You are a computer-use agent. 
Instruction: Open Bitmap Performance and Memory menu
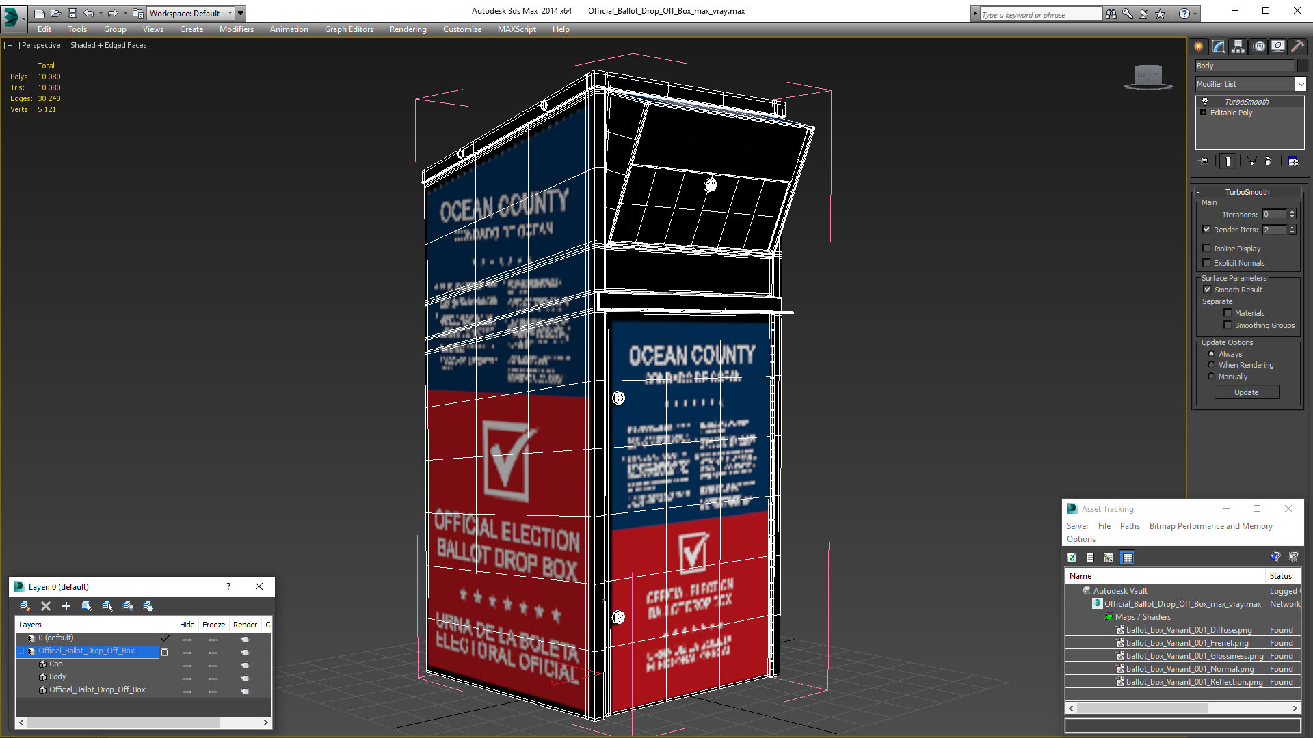[1210, 526]
